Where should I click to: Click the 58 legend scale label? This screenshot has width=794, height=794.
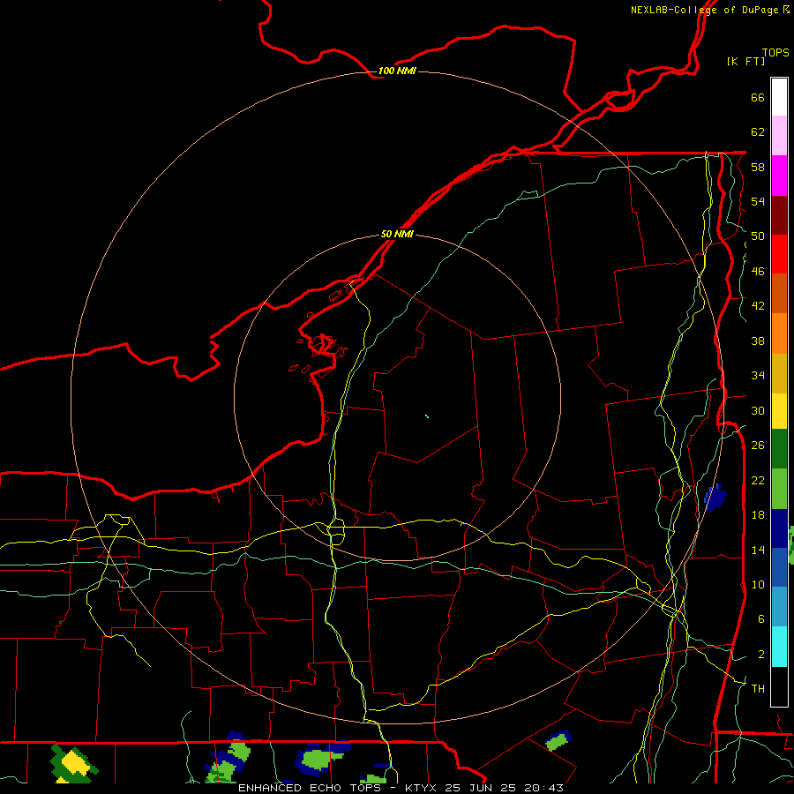pos(758,167)
